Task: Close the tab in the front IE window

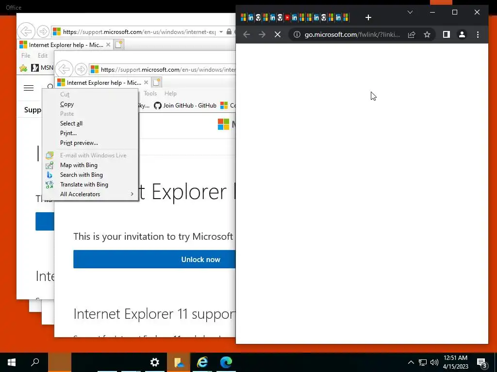Action: [146, 82]
